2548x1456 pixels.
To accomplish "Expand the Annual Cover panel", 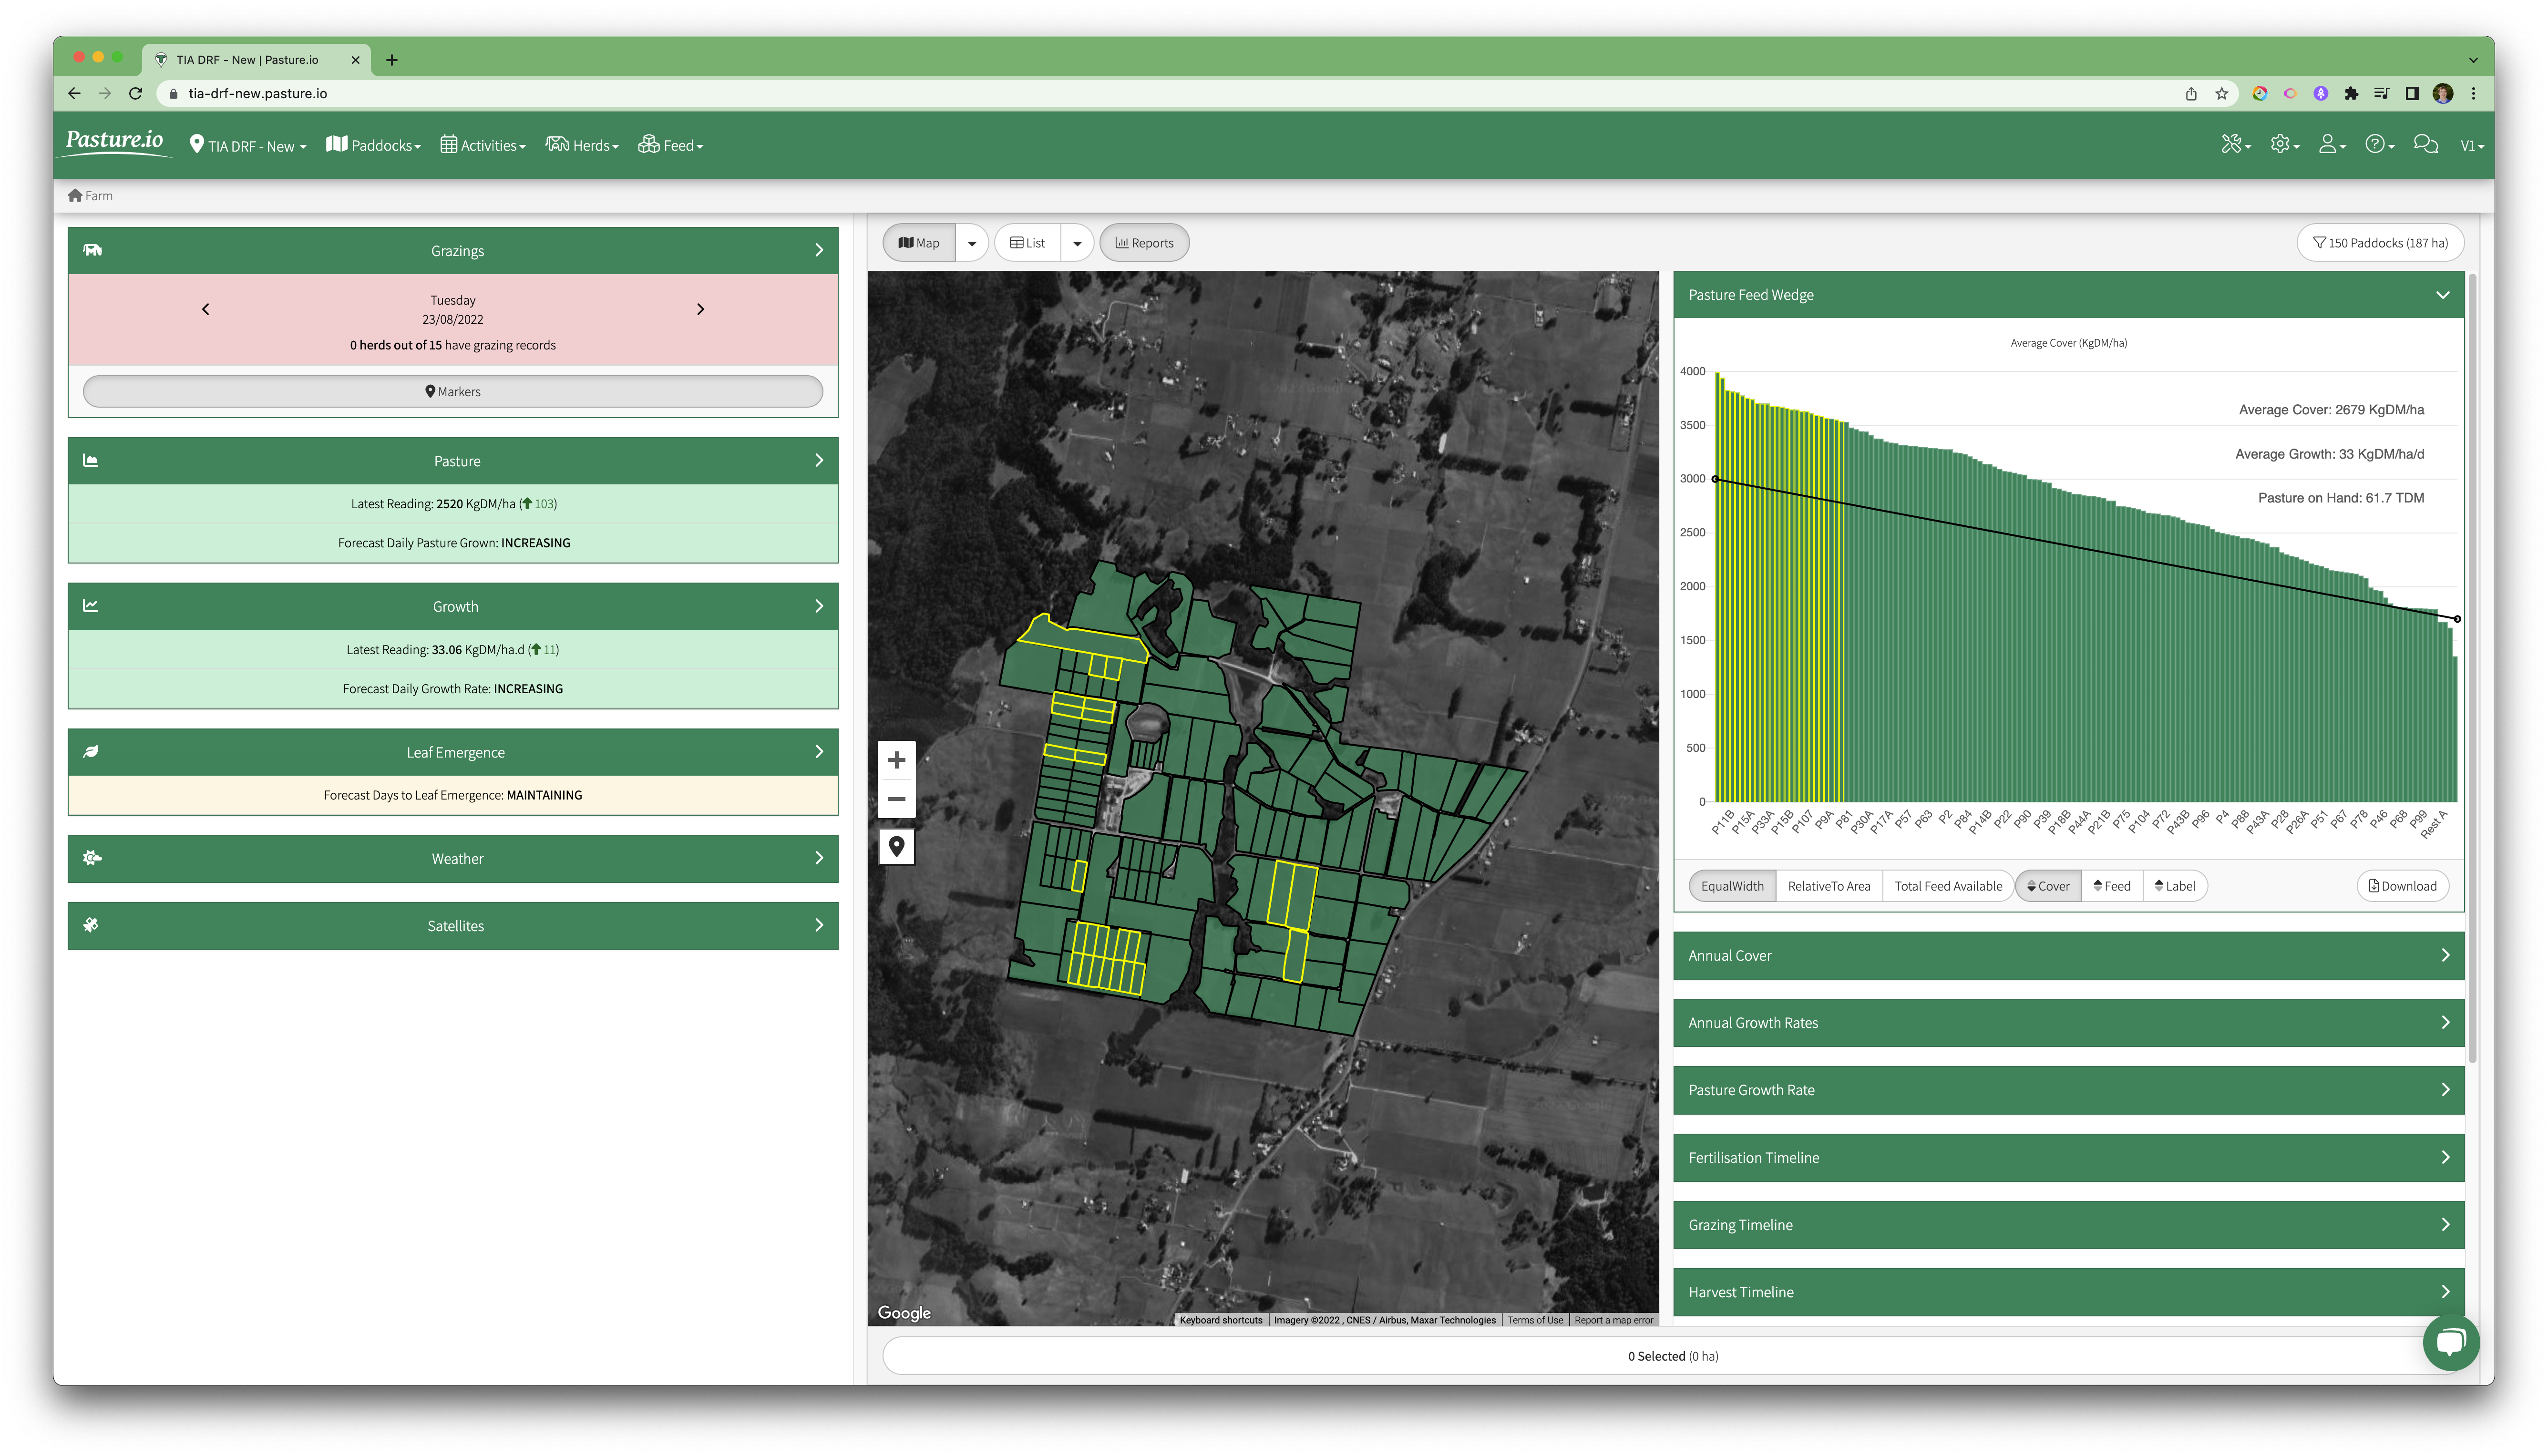I will [x=2068, y=955].
